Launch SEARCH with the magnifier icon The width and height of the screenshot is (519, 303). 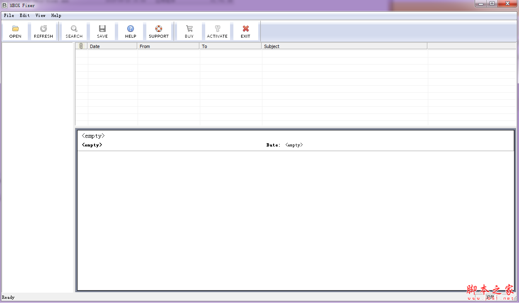(74, 31)
